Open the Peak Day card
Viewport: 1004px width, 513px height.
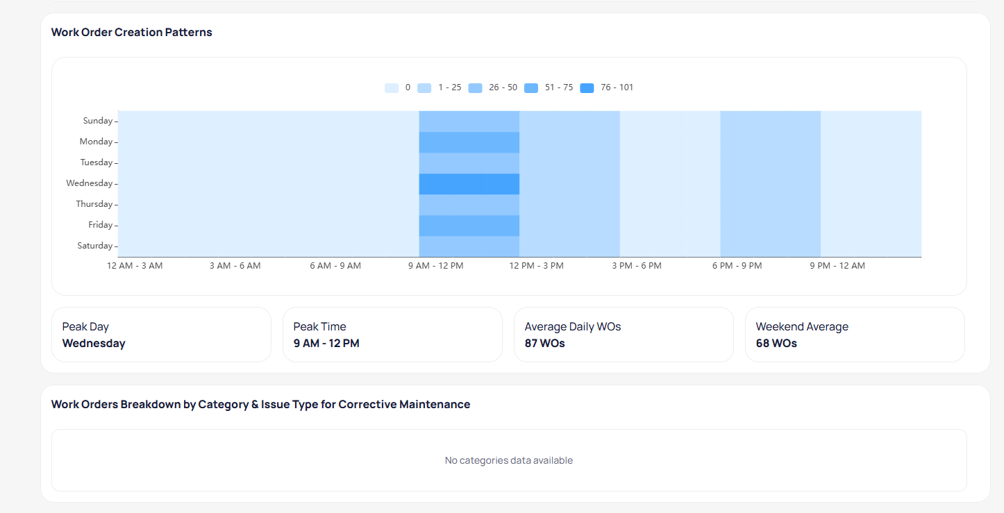tap(161, 335)
